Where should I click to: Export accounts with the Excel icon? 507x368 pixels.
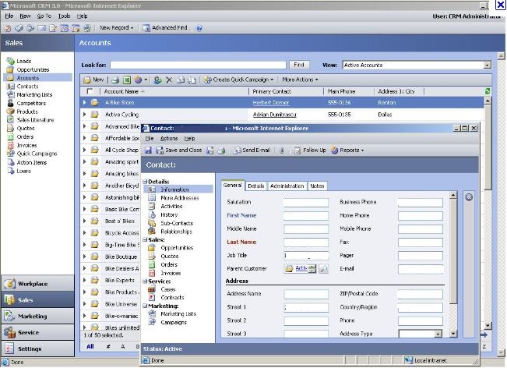[126, 80]
